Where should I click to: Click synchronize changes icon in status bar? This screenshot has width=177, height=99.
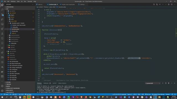(11, 94)
